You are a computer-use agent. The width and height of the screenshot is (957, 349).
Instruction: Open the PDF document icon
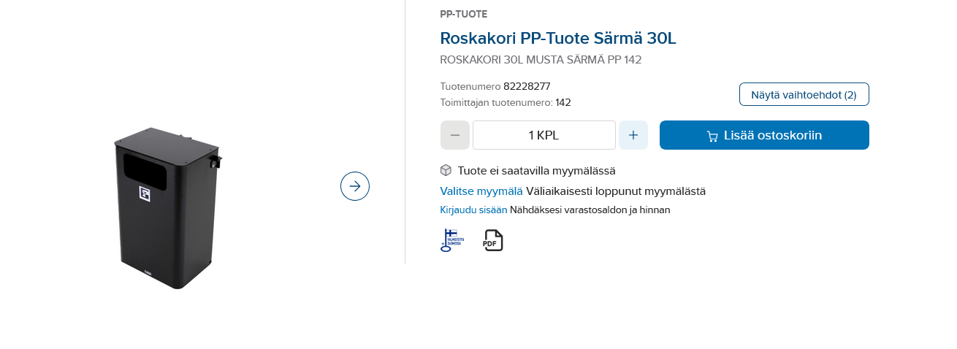click(x=493, y=240)
